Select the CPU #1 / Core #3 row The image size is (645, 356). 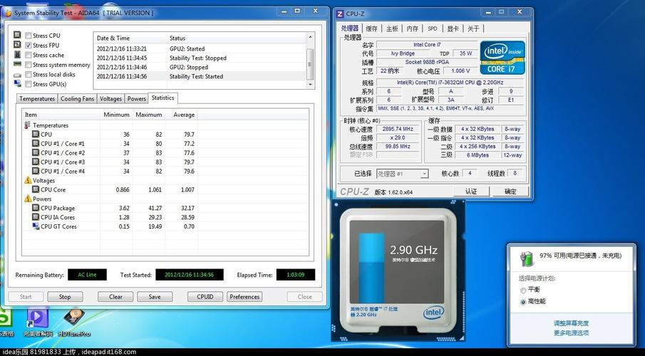pyautogui.click(x=165, y=162)
